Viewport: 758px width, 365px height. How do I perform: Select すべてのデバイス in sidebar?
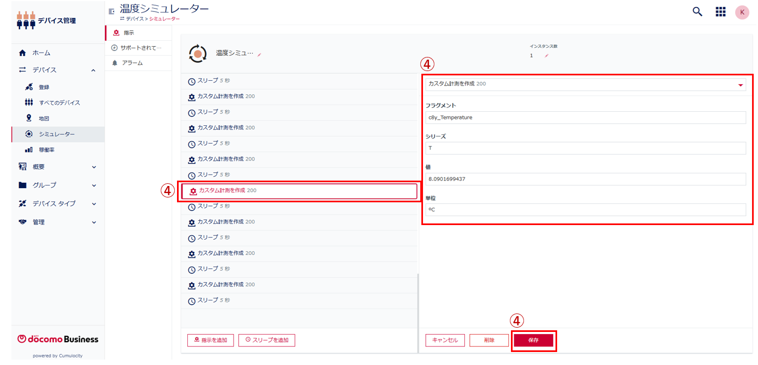(59, 103)
